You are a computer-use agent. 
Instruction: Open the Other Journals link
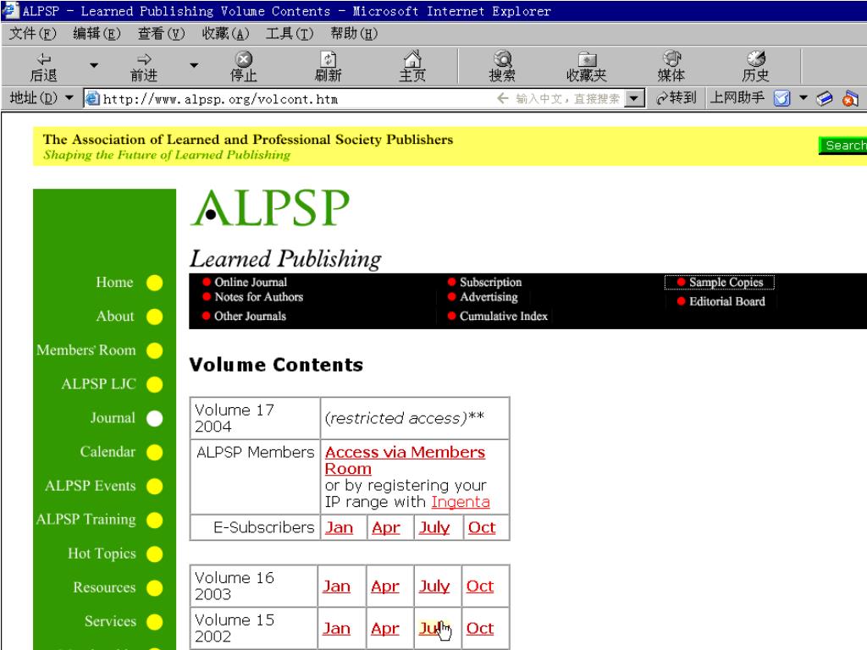point(250,317)
